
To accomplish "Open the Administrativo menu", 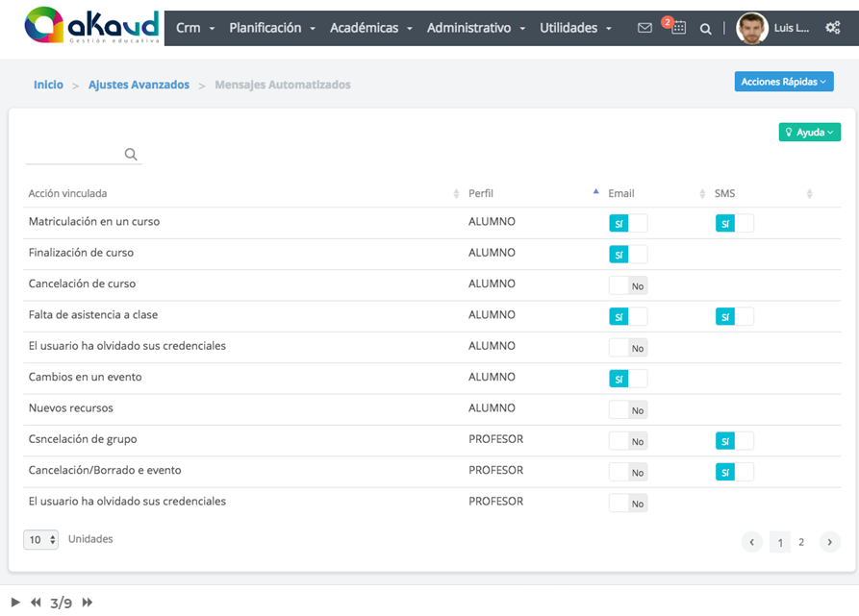I will click(x=476, y=28).
